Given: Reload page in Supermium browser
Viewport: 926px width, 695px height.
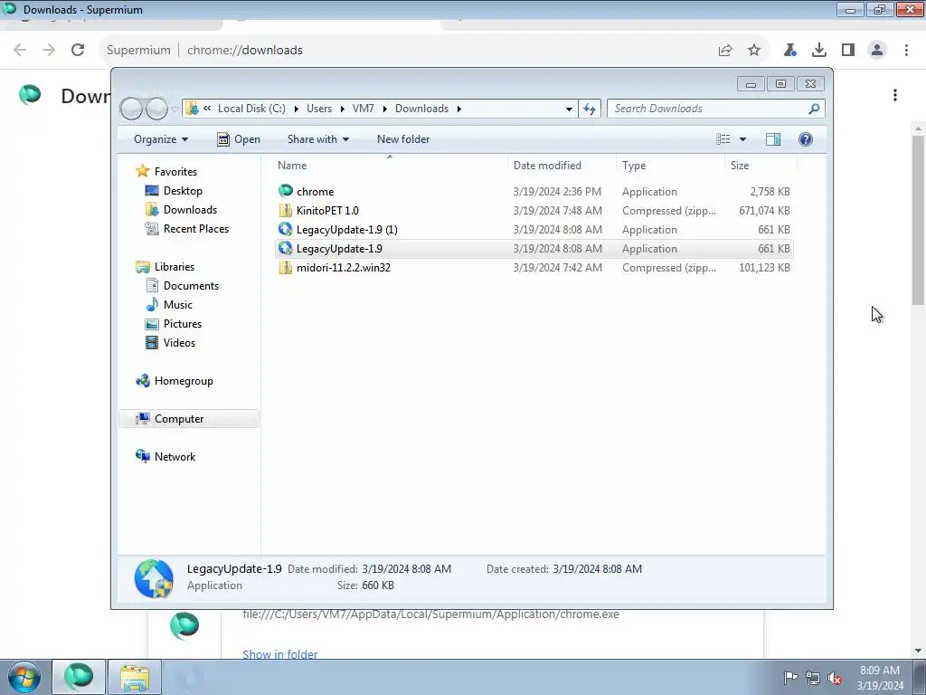Looking at the screenshot, I should [78, 50].
